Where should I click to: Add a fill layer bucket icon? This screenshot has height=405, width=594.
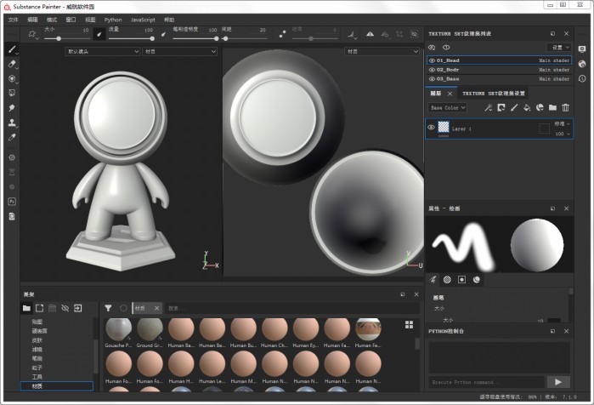527,108
